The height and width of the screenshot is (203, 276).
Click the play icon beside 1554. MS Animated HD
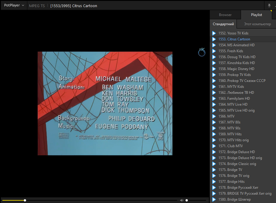(x=214, y=45)
